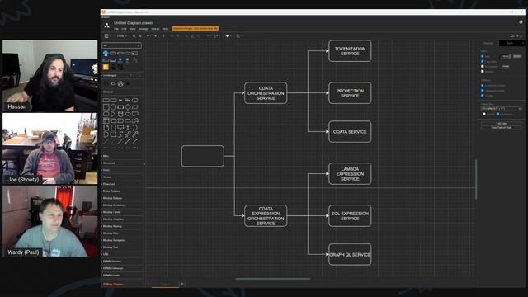Undo the last diagram change
Image resolution: width=528 pixels, height=297 pixels.
148,36
